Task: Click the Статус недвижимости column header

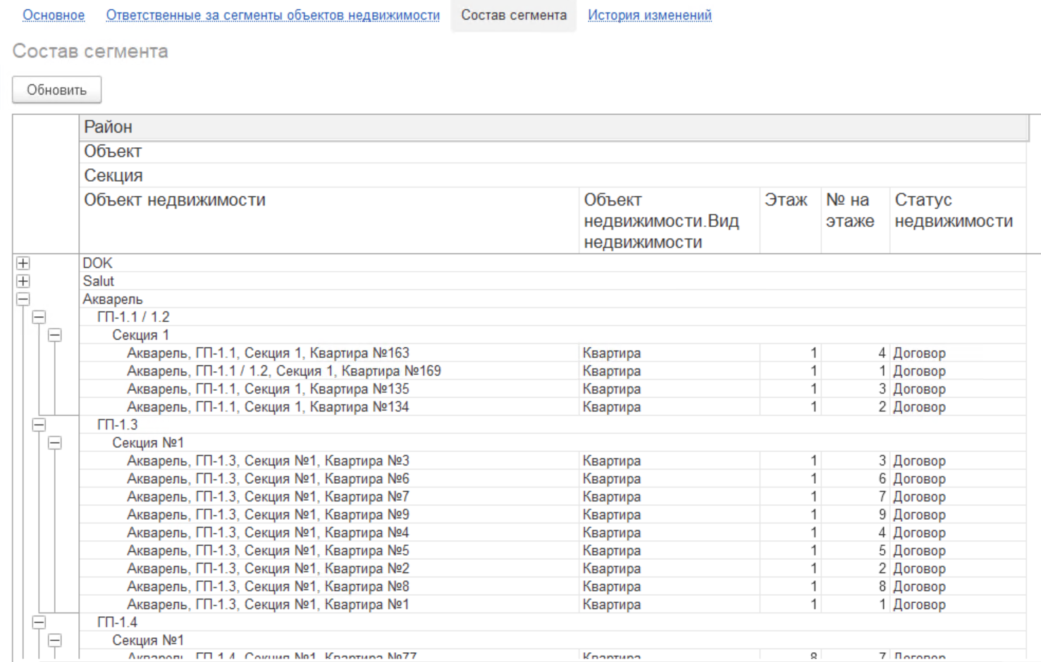Action: click(x=953, y=211)
